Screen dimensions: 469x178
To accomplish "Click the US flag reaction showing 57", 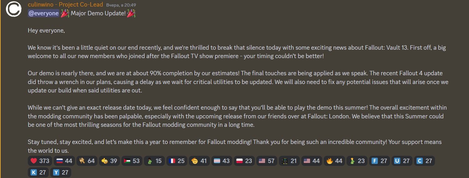I will click(x=267, y=161).
